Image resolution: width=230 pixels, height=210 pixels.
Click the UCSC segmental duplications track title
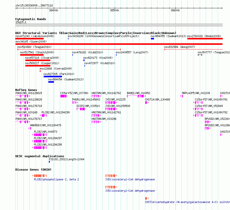pyautogui.click(x=40, y=156)
